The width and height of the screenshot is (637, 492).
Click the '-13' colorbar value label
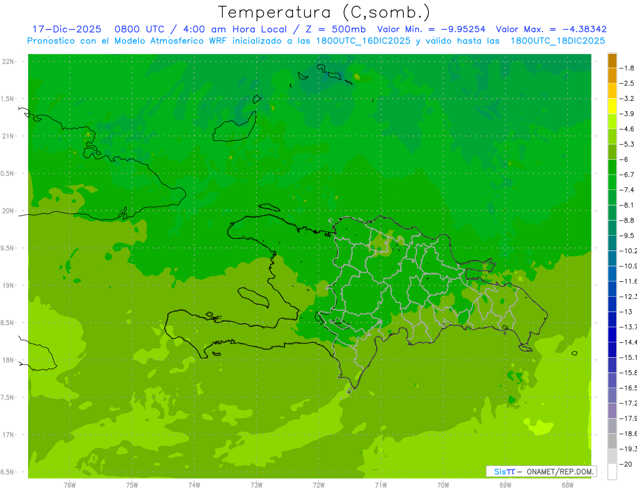(626, 312)
